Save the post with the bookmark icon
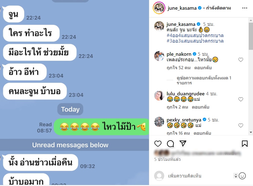Image resolution: width=253 pixels, height=186 pixels. tap(245, 143)
